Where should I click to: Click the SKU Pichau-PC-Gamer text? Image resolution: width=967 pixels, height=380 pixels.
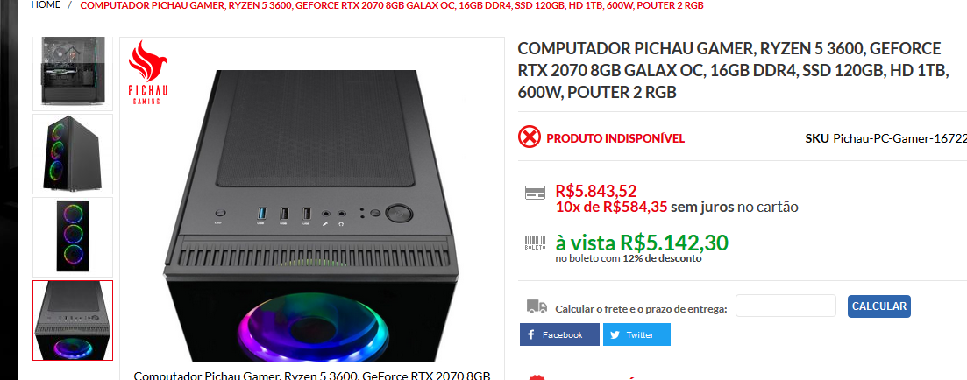click(885, 138)
